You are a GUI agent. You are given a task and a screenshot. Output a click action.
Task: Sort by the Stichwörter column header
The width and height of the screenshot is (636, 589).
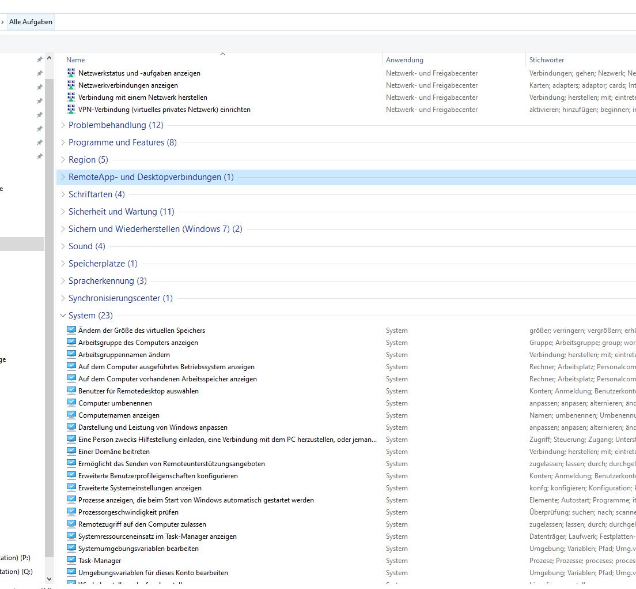click(546, 60)
